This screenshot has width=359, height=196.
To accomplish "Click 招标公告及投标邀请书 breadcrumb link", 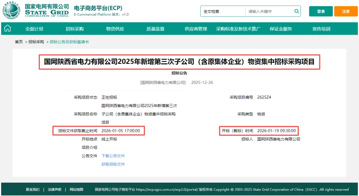I will pyautogui.click(x=69, y=42).
